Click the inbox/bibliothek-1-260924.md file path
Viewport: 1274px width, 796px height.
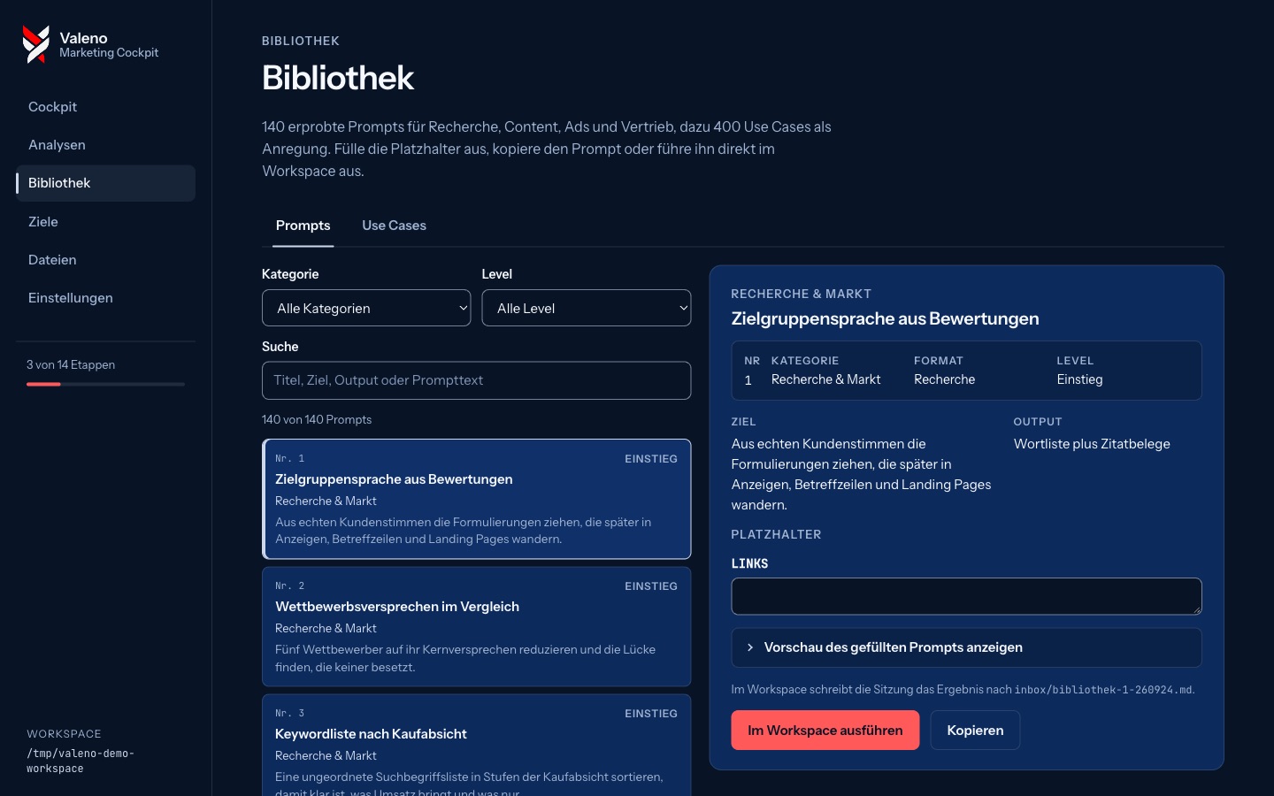tap(1103, 690)
